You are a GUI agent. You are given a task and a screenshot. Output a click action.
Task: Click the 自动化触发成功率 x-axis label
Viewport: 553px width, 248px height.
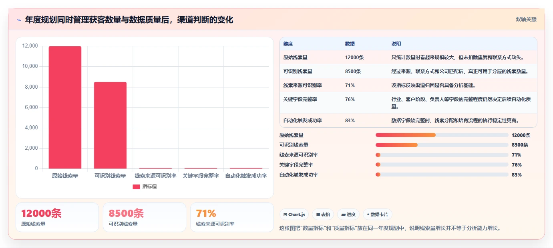[246, 176]
